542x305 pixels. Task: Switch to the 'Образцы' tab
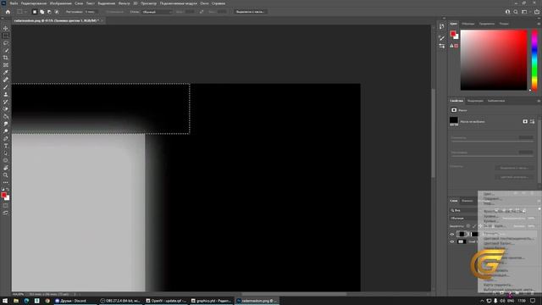pos(468,24)
